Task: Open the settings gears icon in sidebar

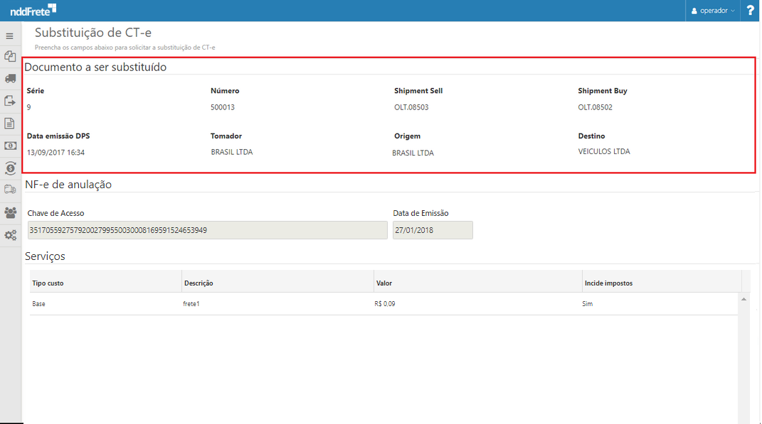Action: (10, 235)
